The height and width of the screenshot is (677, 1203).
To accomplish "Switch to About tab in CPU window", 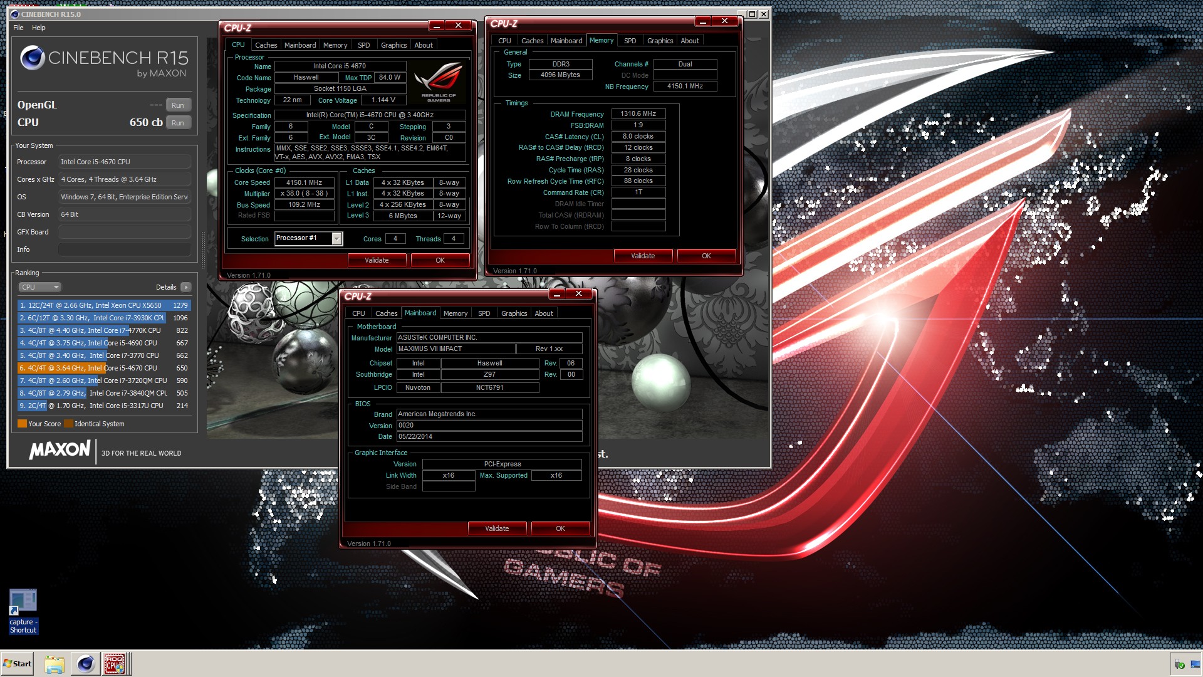I will [x=424, y=45].
